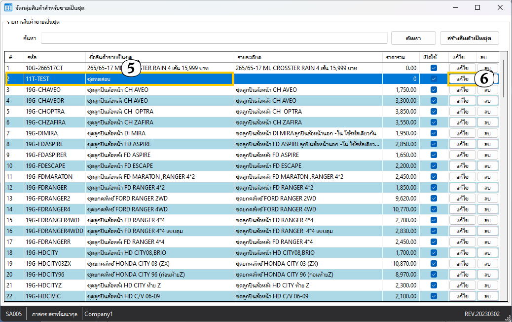The image size is (512, 322).
Task: Delete the 19G-FDESCAPE row using ลบ
Action: click(487, 166)
